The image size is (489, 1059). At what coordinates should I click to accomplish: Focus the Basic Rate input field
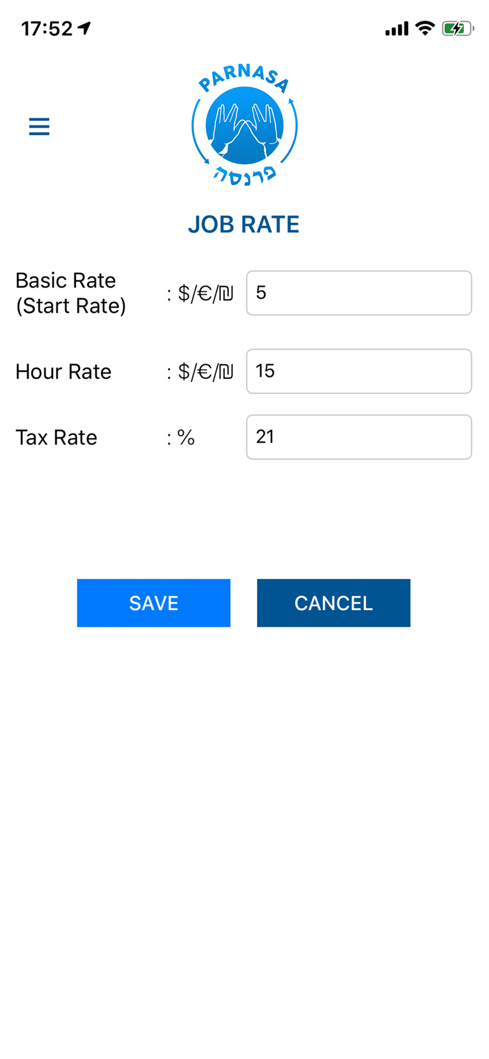[x=359, y=293]
